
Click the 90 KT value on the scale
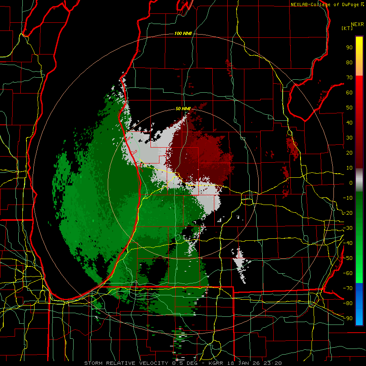349,48
